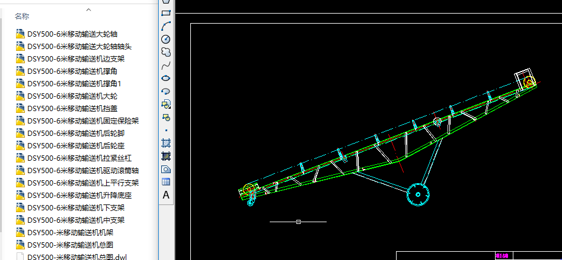The image size is (562, 260).
Task: Activate the Spline curve tool
Action: pyautogui.click(x=166, y=65)
